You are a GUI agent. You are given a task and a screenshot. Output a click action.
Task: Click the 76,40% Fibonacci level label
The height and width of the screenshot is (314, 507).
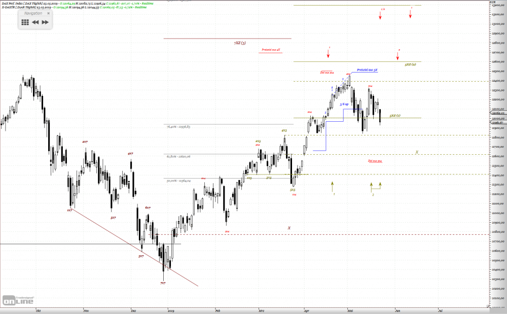click(178, 127)
